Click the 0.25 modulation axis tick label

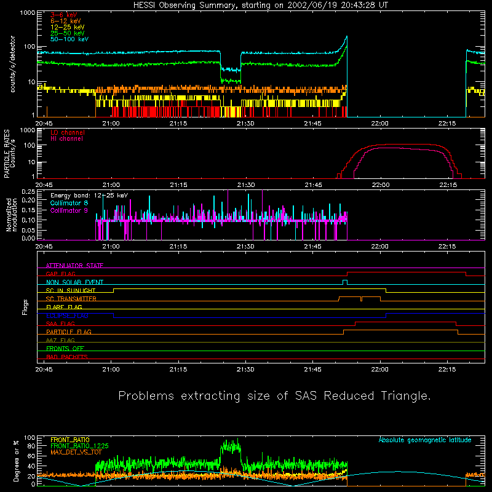[28, 192]
